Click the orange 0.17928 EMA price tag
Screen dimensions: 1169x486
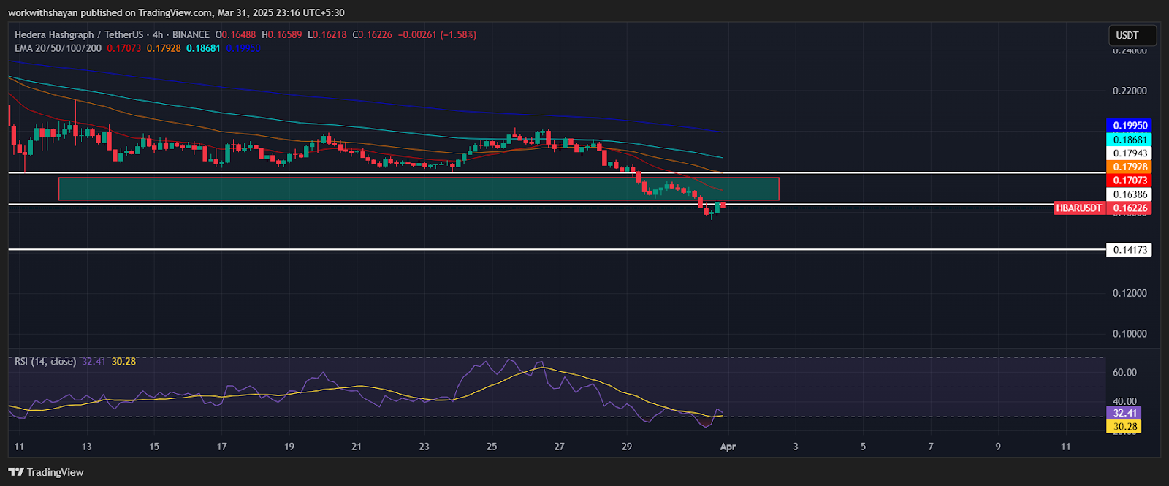(x=1130, y=167)
